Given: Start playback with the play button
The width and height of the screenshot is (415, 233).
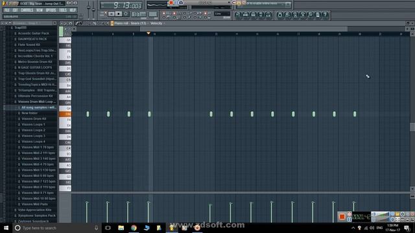Looking at the screenshot, I should 112,14.
